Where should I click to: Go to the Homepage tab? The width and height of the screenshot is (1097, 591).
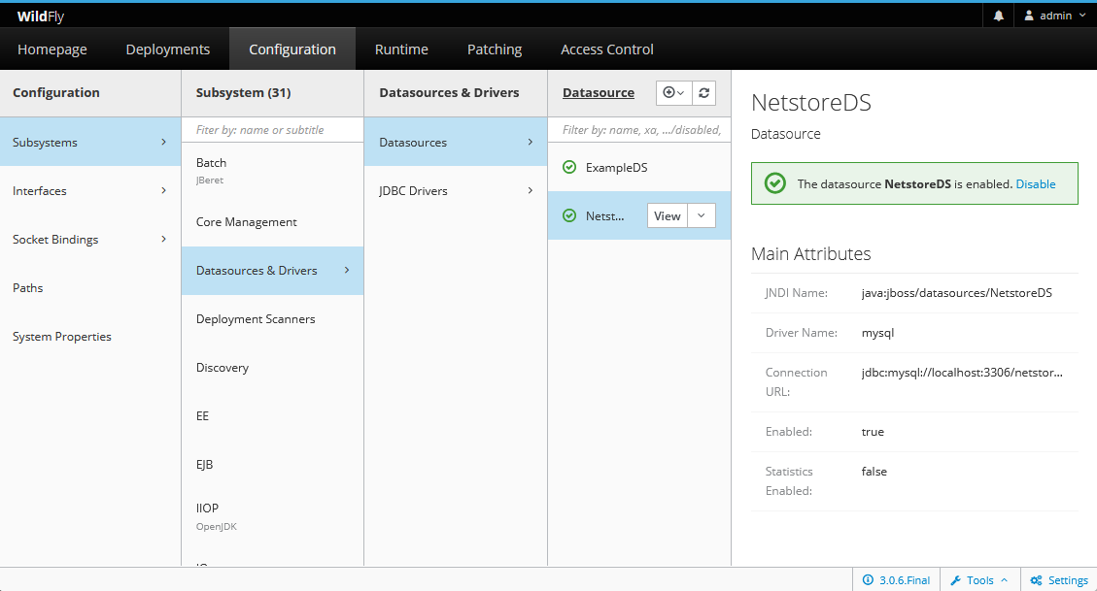coord(52,49)
